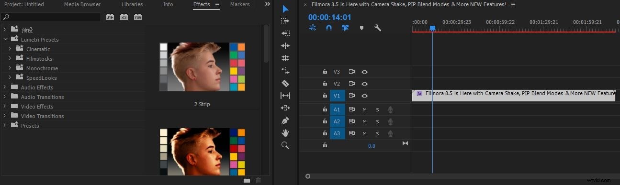Click the timeline zoom scroll bar handle

point(308,176)
